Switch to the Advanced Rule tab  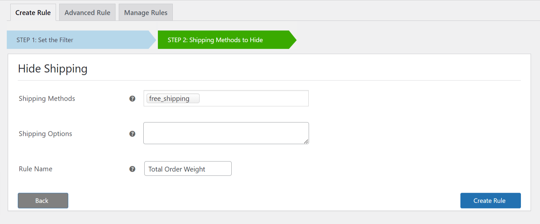point(87,12)
